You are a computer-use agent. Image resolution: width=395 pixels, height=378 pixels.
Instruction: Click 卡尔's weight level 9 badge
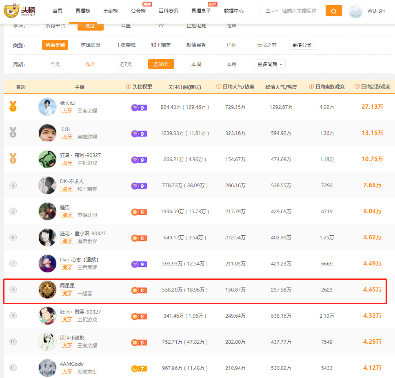[139, 134]
